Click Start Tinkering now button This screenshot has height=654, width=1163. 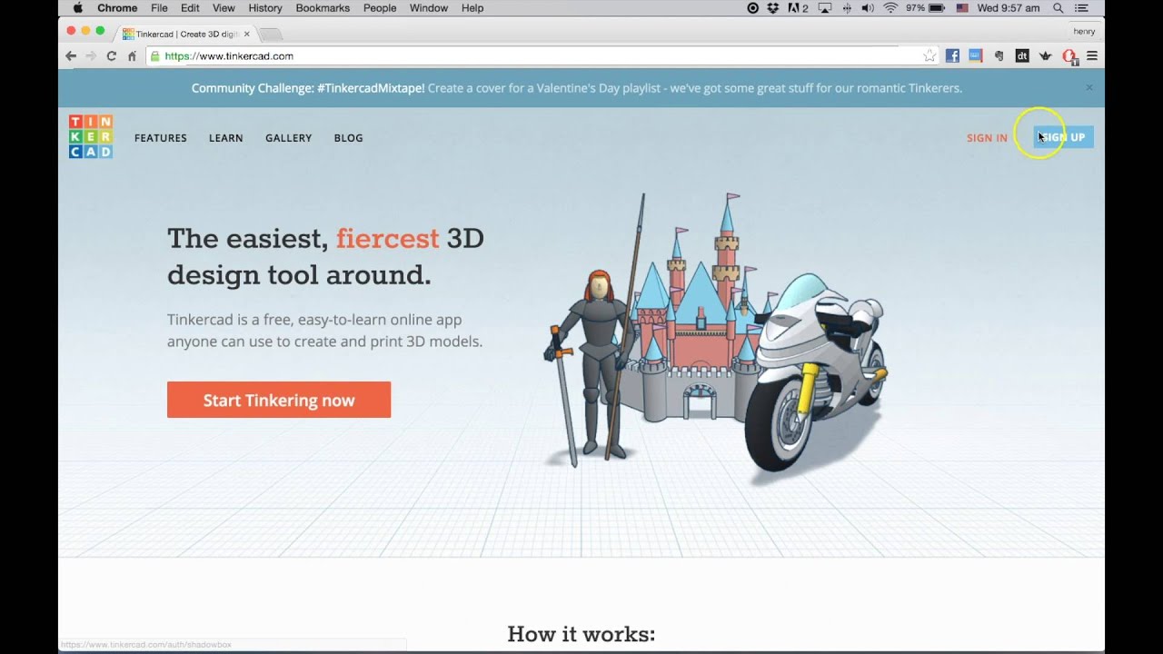(279, 400)
